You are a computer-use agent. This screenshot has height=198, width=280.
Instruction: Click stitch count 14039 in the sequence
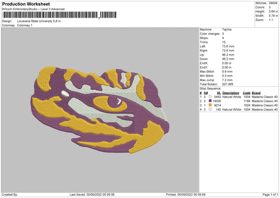pos(217,101)
